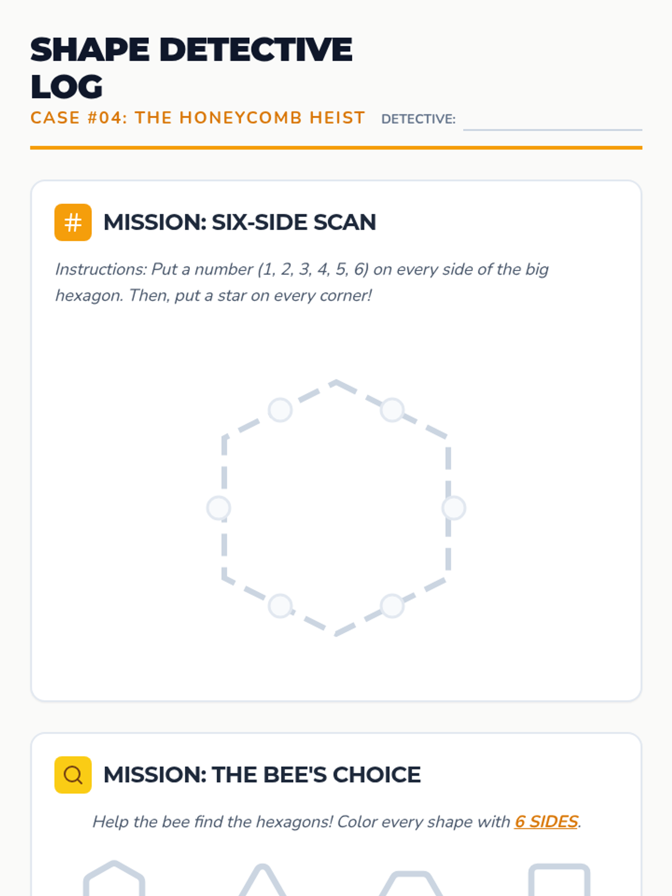Tap the lower-left side circle of the hexagon

tap(280, 606)
